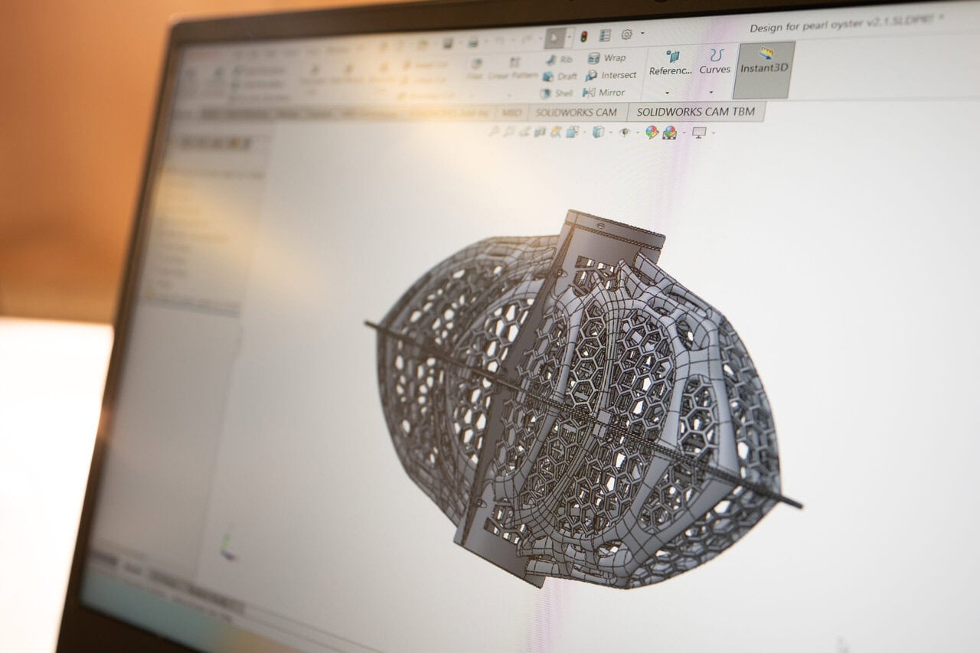
Task: Expand the Display Style dropdown arrow
Action: coord(611,132)
